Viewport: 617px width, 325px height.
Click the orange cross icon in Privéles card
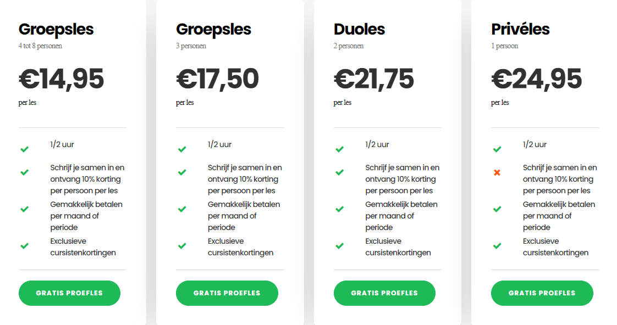tap(497, 172)
